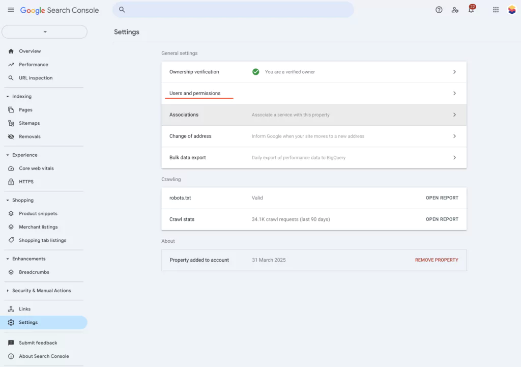Open the Bulk data export row chevron
The image size is (521, 367).
454,158
